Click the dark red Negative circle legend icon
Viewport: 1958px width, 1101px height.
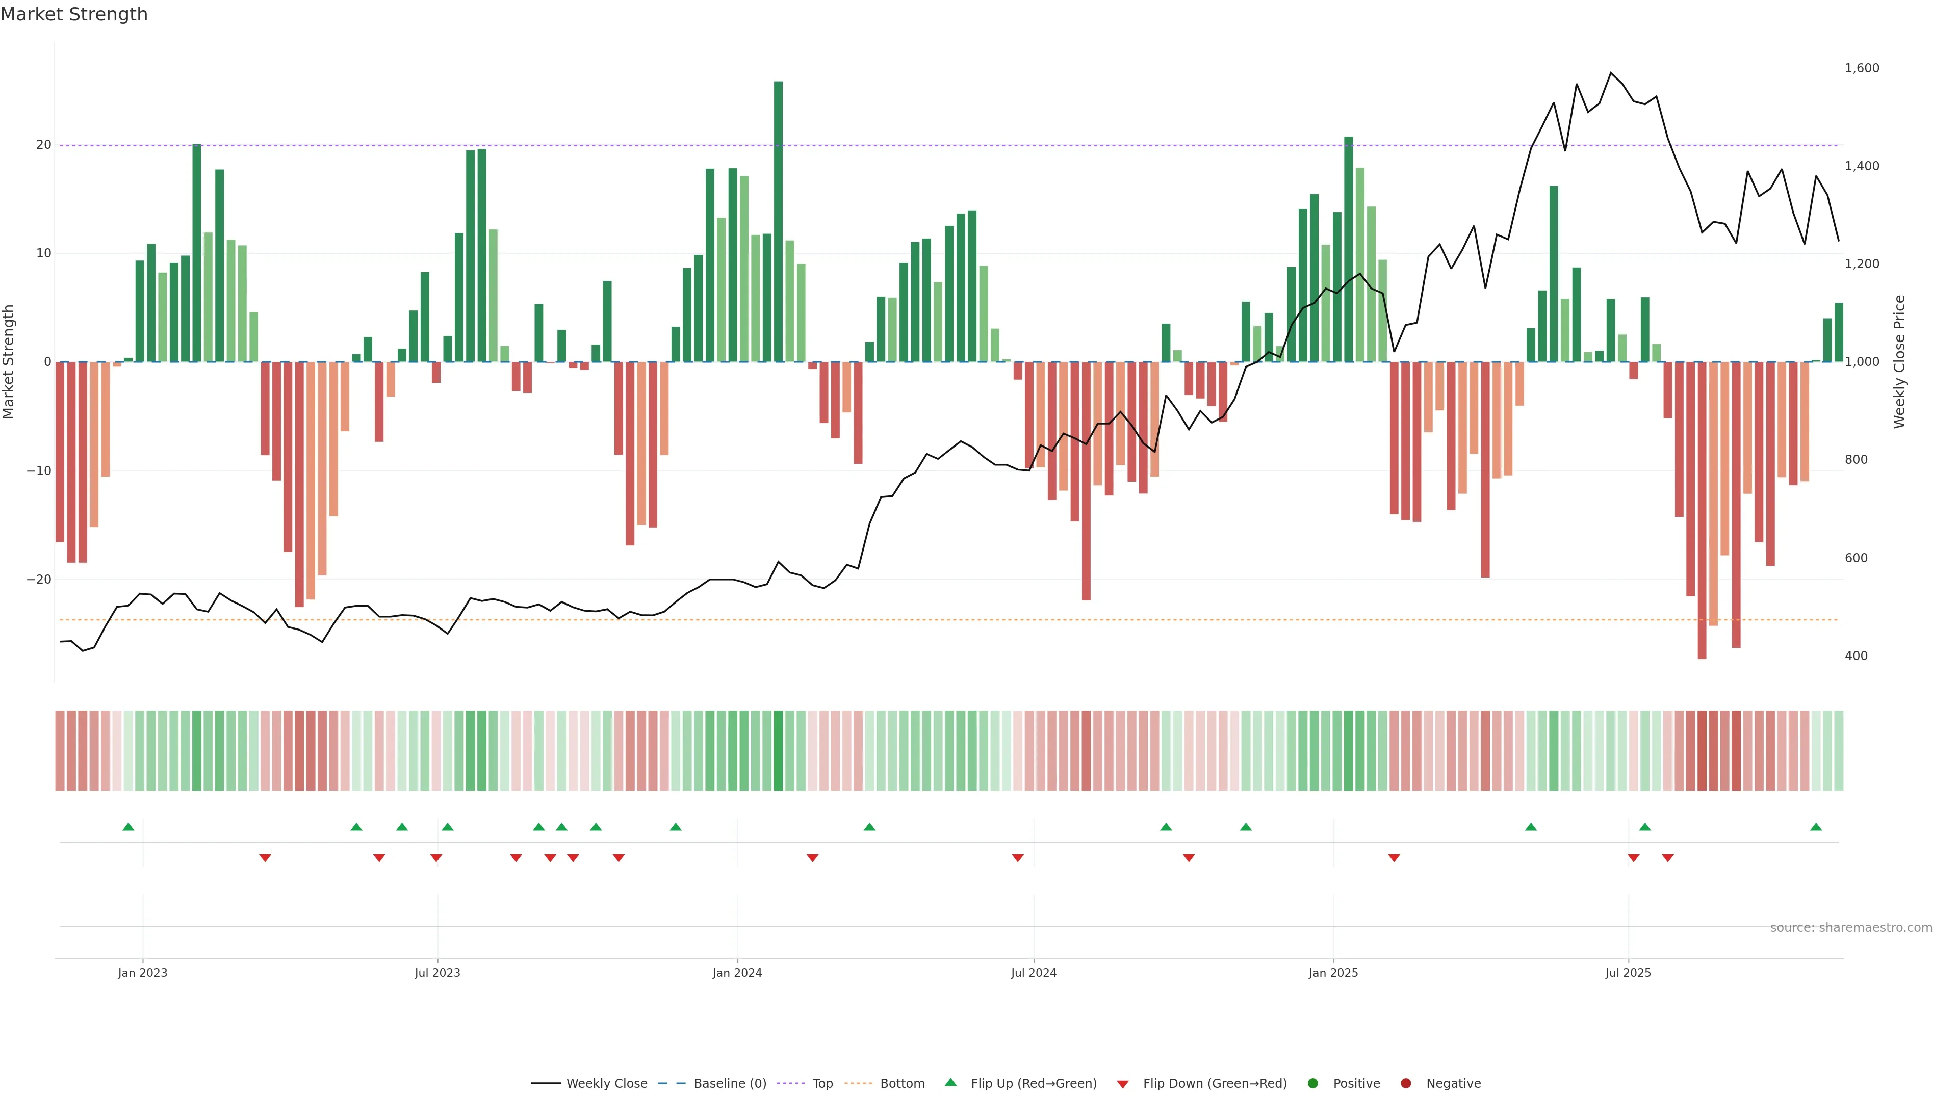(x=1405, y=1083)
